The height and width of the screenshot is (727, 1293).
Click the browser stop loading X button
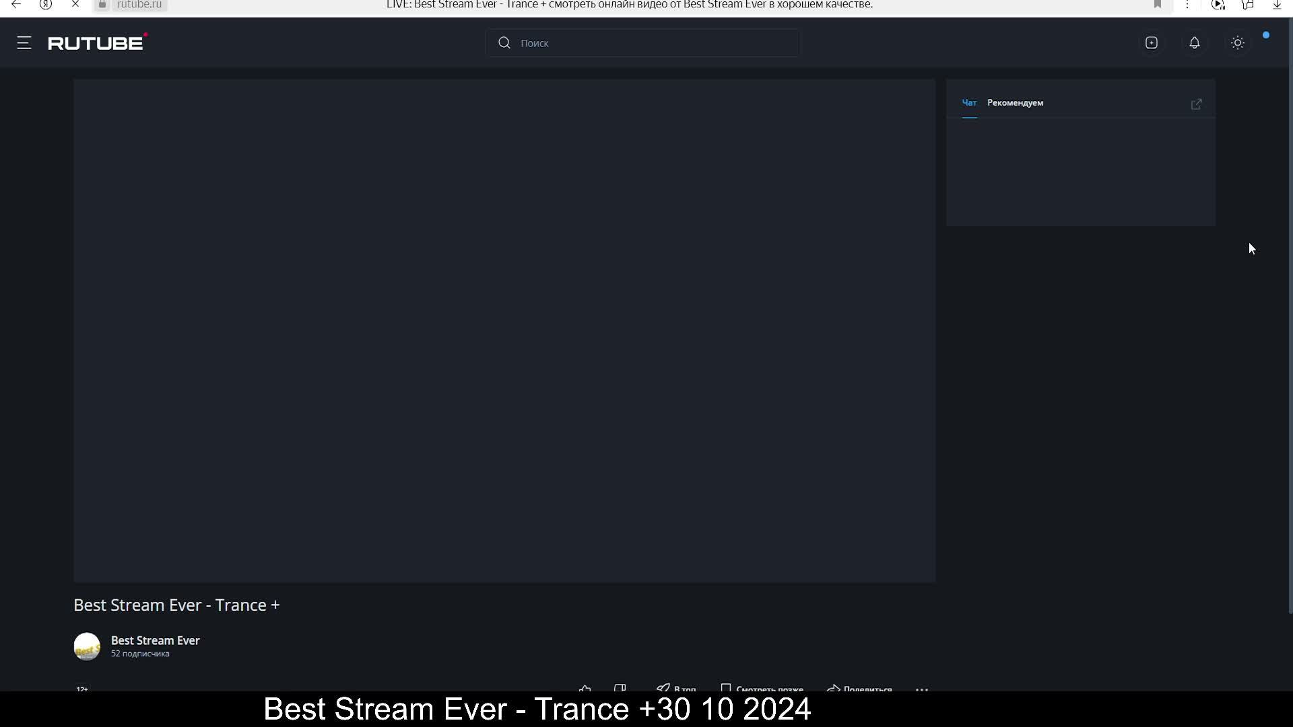coord(75,5)
